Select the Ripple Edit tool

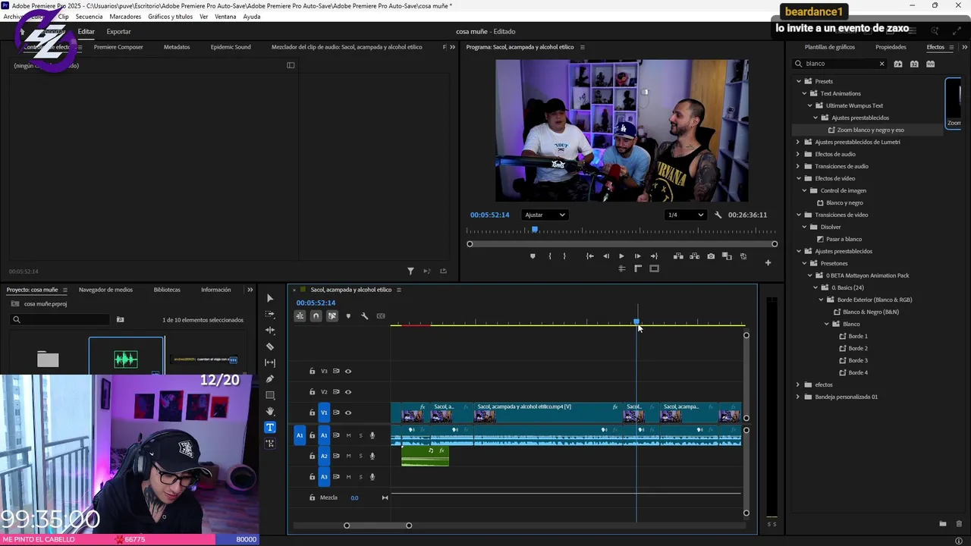tap(270, 331)
